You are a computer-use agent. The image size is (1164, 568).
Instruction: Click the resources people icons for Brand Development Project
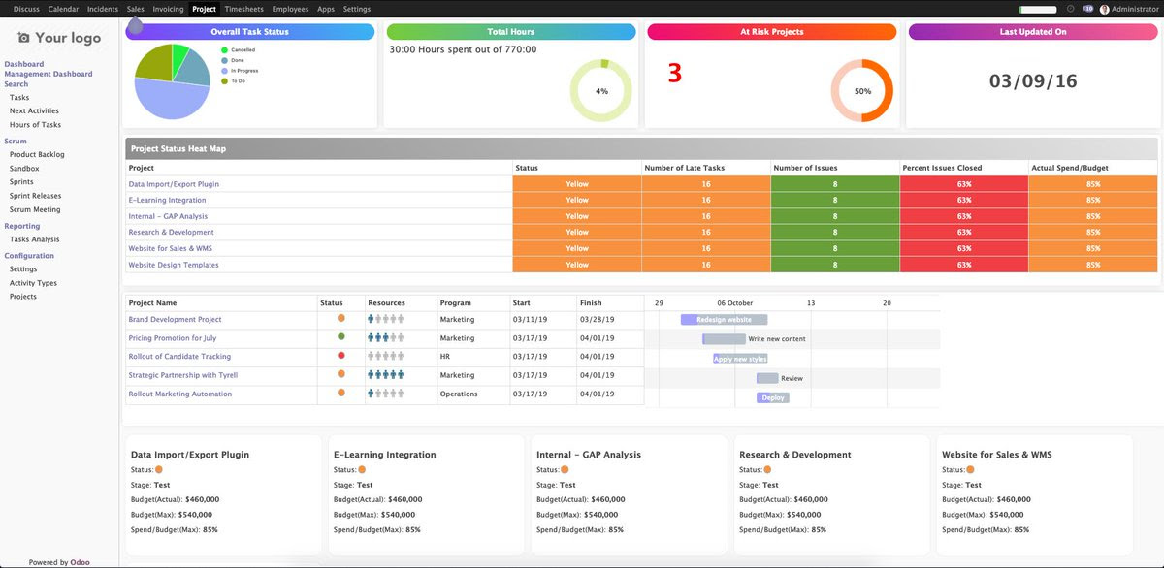click(385, 319)
